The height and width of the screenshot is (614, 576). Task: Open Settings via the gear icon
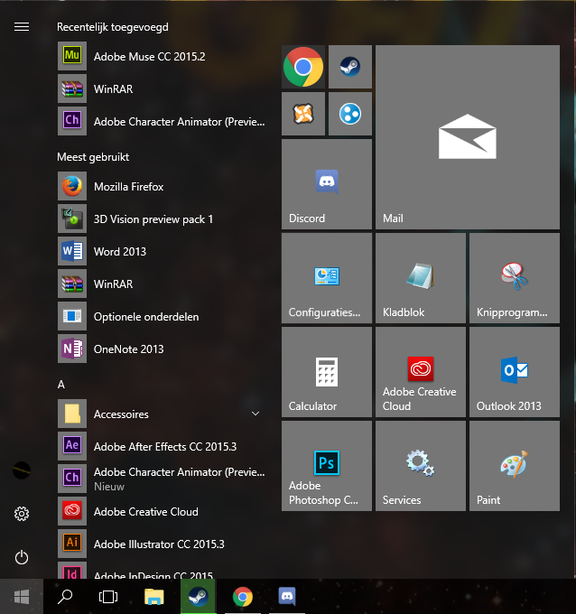tap(22, 514)
